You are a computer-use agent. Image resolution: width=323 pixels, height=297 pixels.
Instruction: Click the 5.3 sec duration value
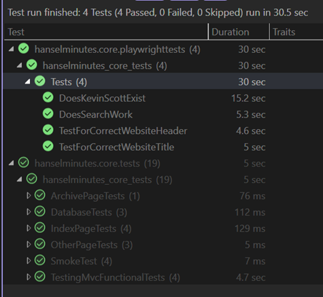[x=251, y=115]
